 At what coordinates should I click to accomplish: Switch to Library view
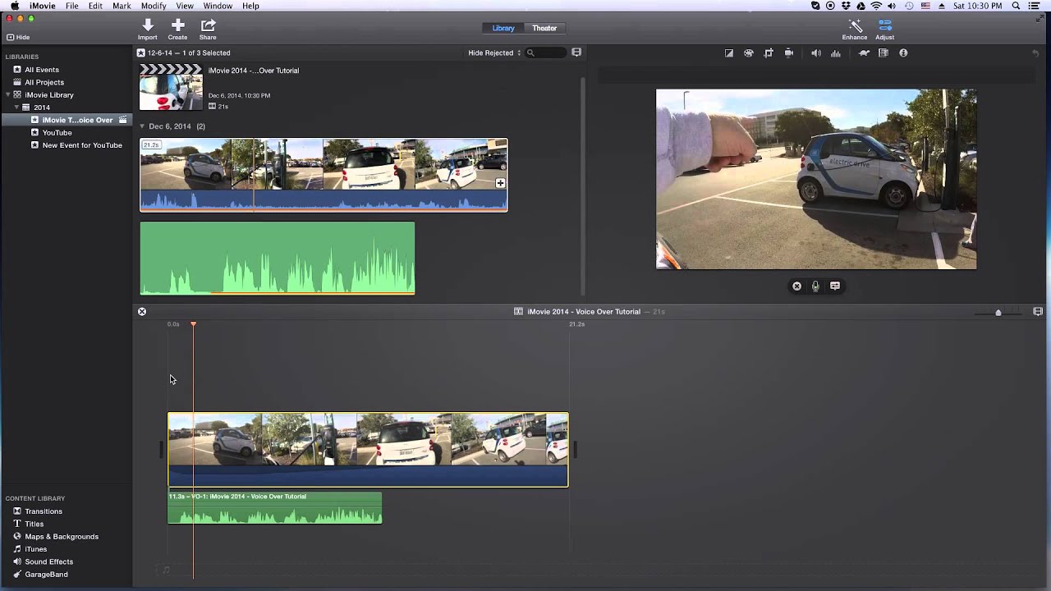pyautogui.click(x=503, y=28)
